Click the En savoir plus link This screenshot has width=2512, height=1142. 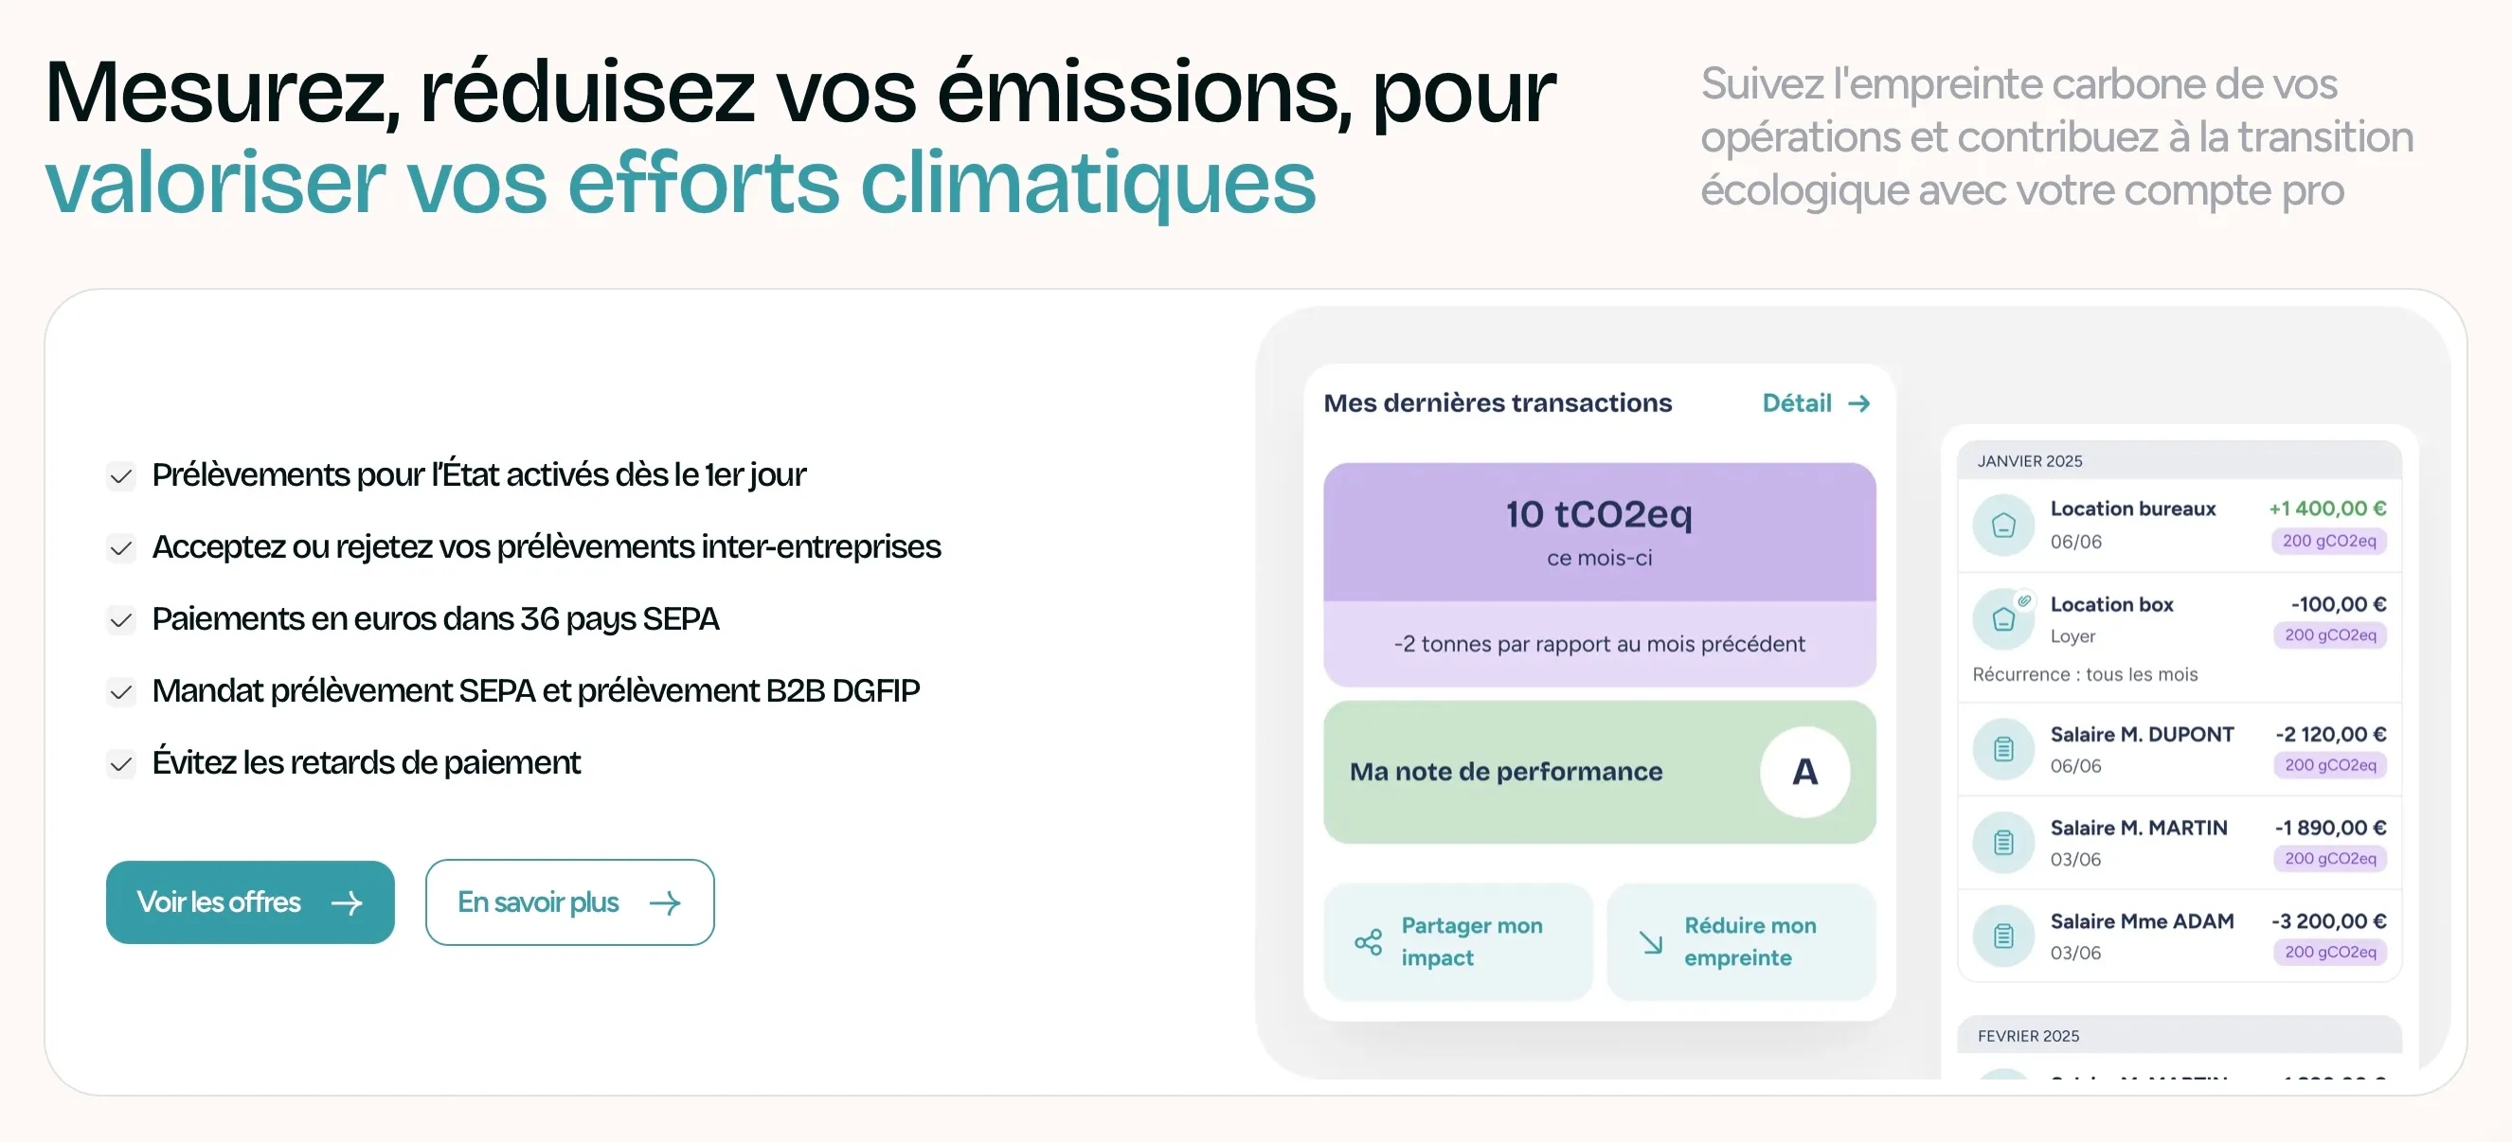(568, 902)
